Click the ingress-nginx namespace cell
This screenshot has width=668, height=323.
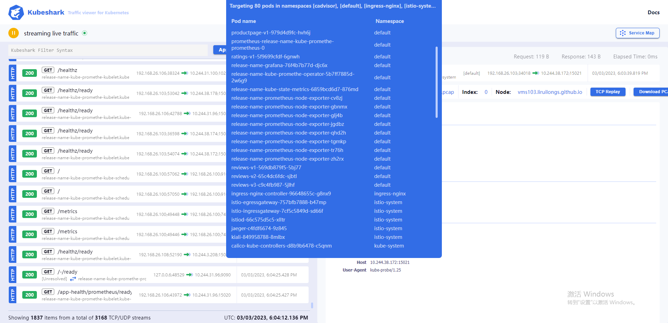[390, 194]
